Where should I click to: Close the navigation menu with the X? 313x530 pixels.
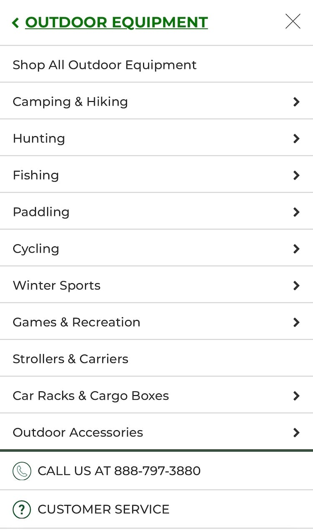293,21
